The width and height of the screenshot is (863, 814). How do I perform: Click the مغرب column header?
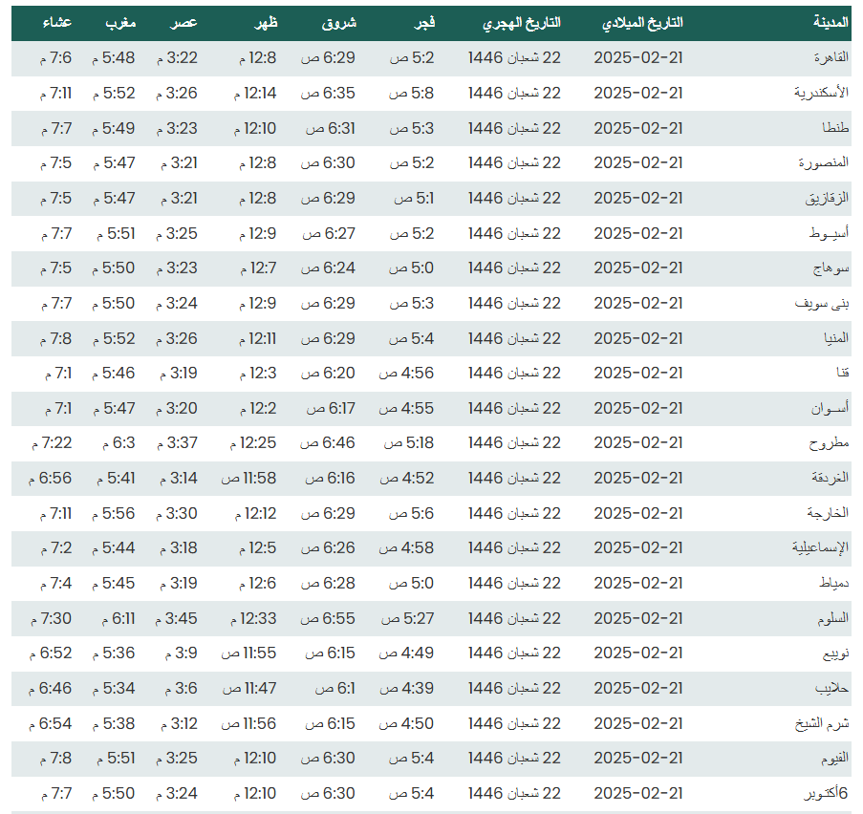pyautogui.click(x=120, y=23)
